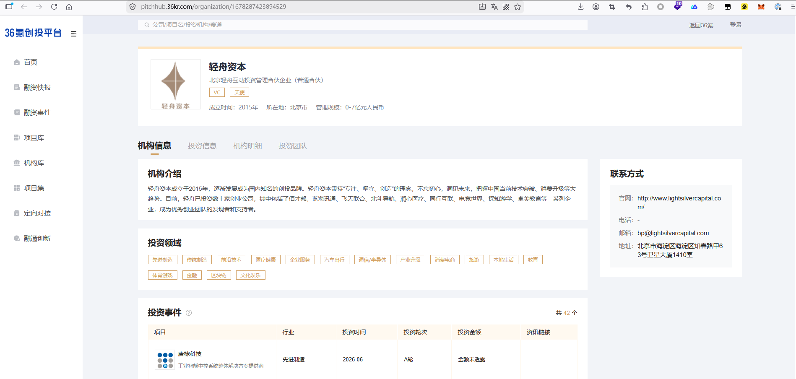The width and height of the screenshot is (796, 379).
Task: Open the lightsilvercapital.com website link
Action: [x=679, y=202]
